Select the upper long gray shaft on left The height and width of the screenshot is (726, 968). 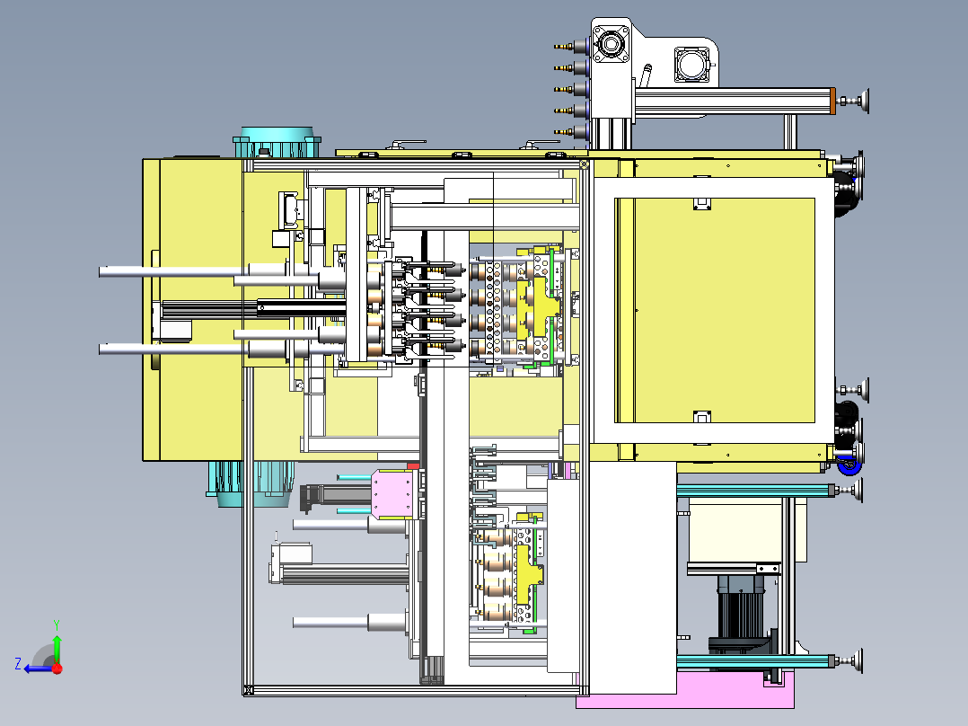tap(172, 271)
